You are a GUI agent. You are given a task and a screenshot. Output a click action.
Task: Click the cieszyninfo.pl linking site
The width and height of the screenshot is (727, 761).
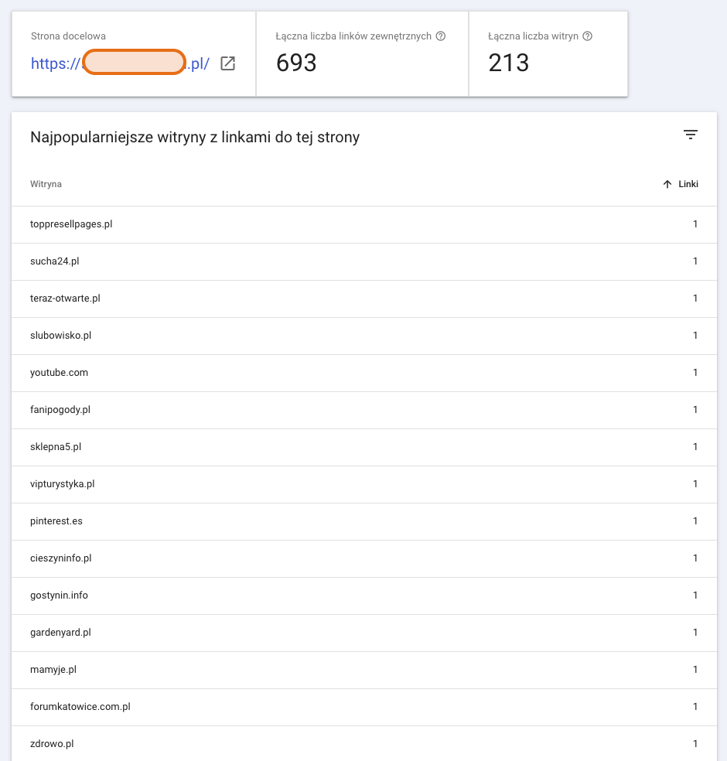(59, 558)
